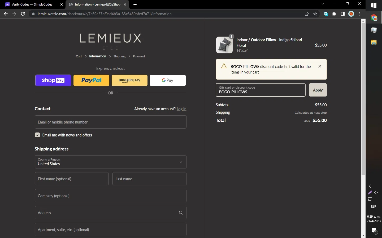Open the Country/Region dropdown
This screenshot has width=382, height=238.
pyautogui.click(x=110, y=162)
